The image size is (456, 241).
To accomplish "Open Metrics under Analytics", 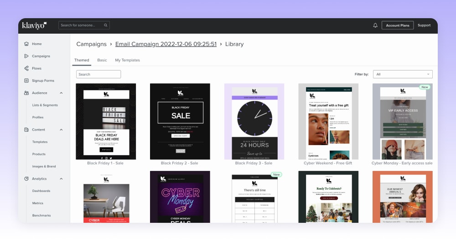I will 37,203.
